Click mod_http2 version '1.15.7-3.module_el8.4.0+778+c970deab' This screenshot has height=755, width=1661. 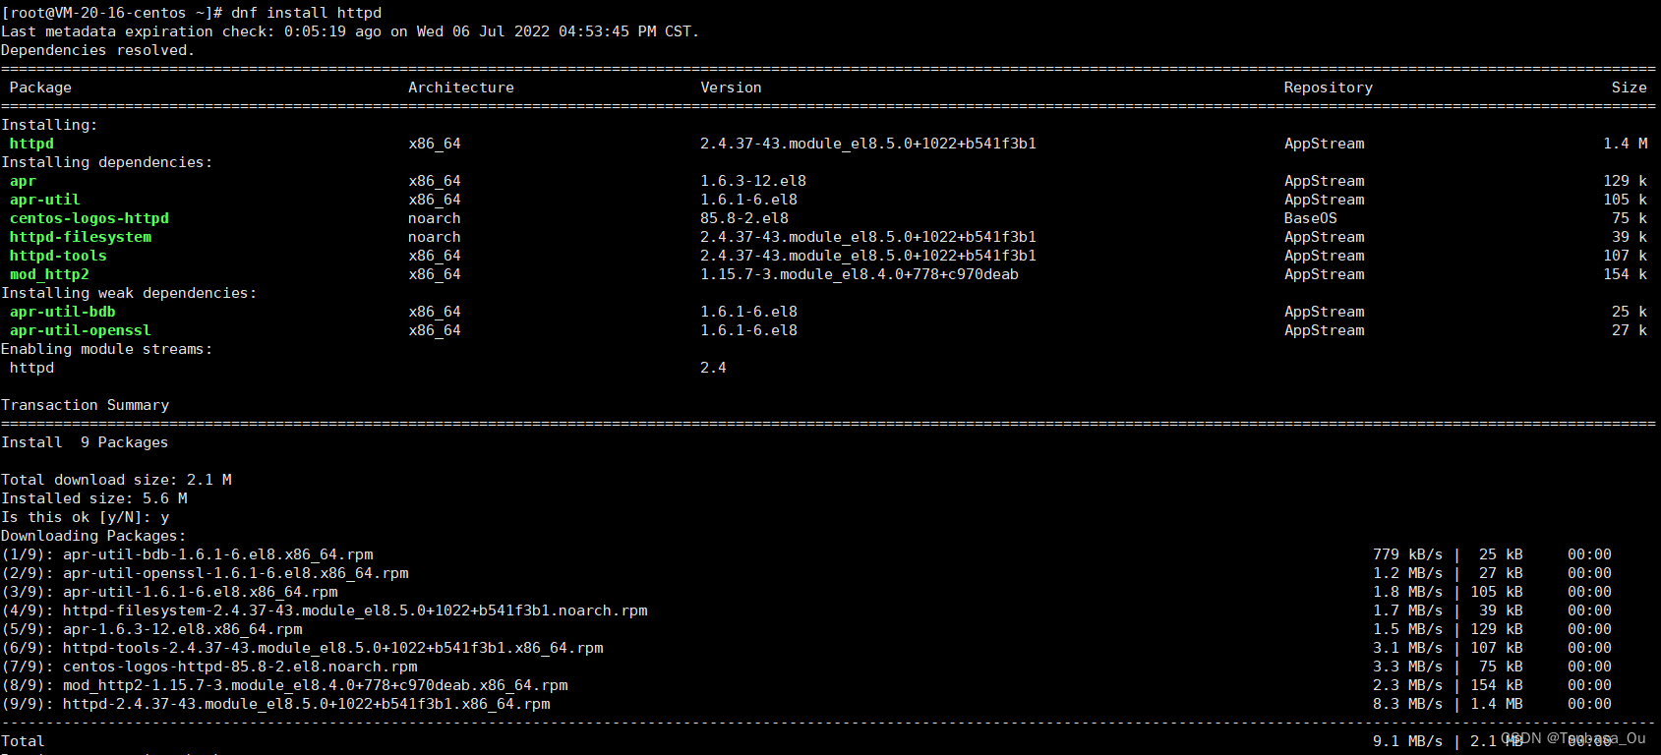pos(860,274)
